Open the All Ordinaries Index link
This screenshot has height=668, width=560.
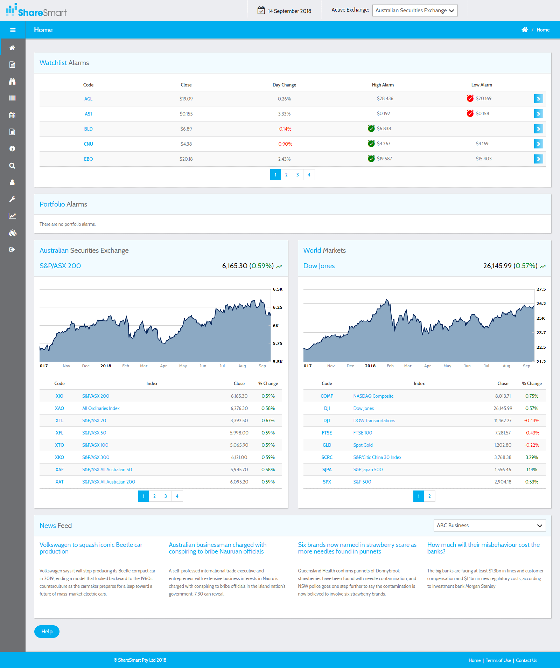pyautogui.click(x=101, y=408)
